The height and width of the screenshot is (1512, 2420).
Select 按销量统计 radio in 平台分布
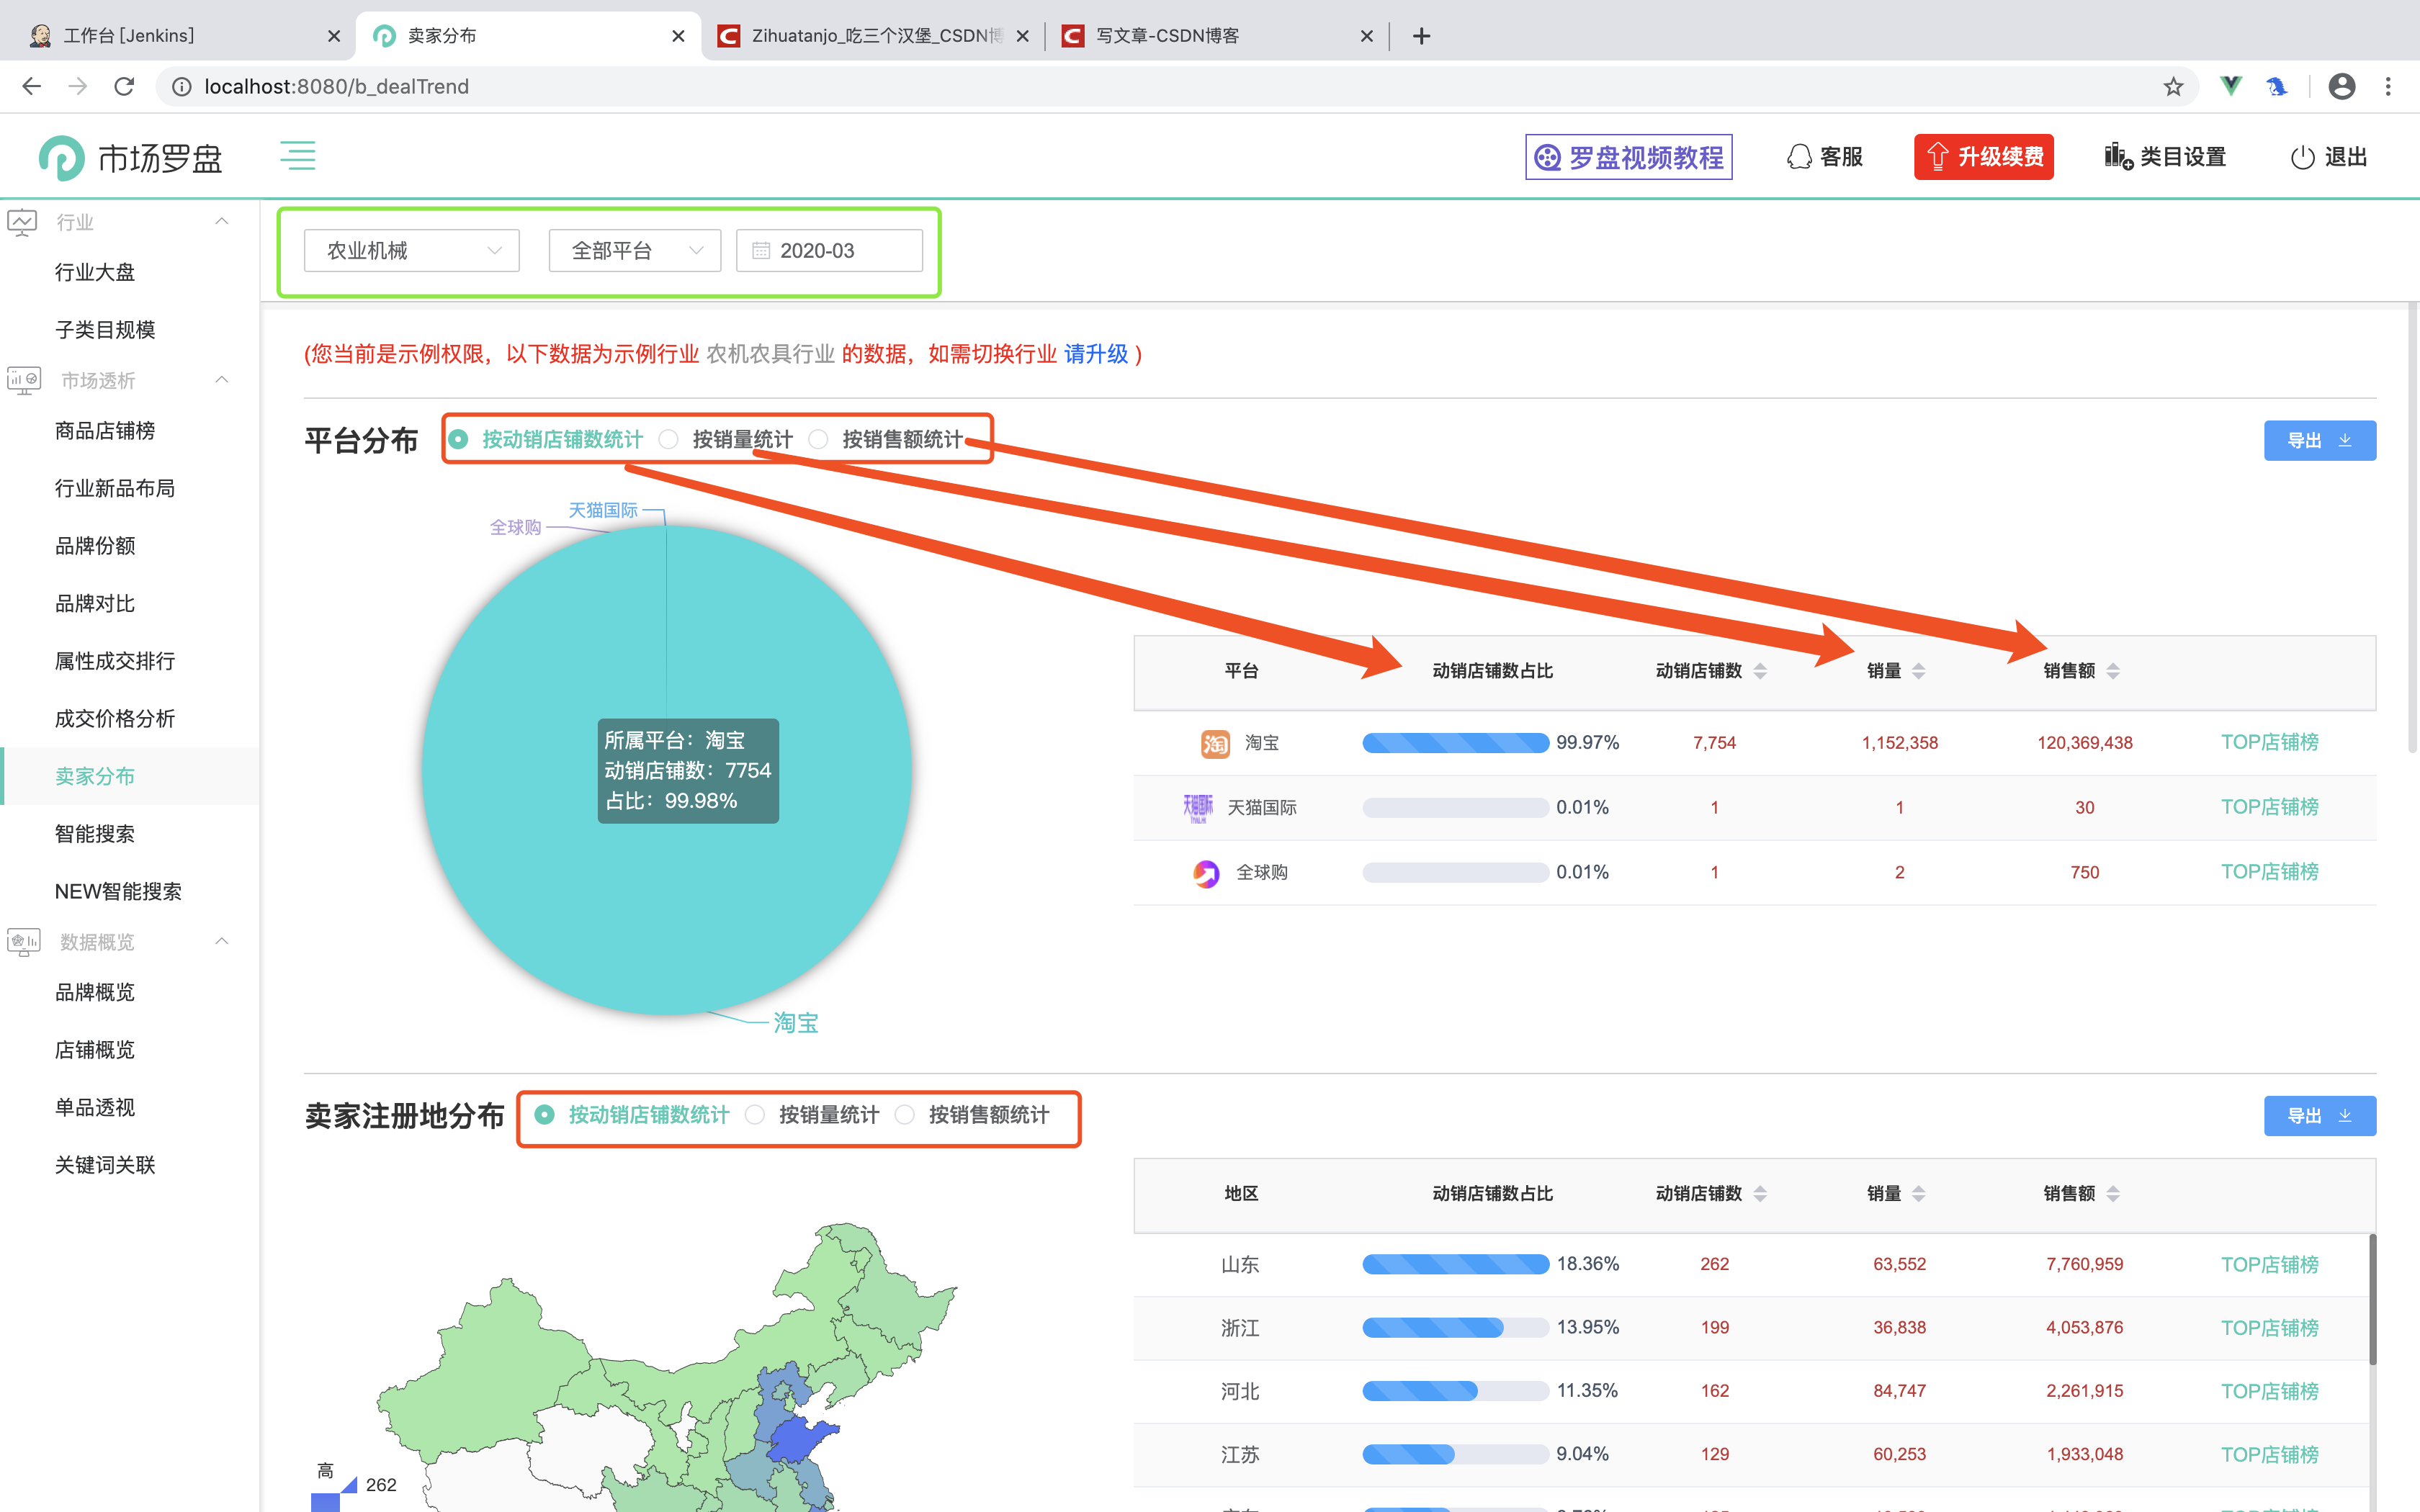668,439
